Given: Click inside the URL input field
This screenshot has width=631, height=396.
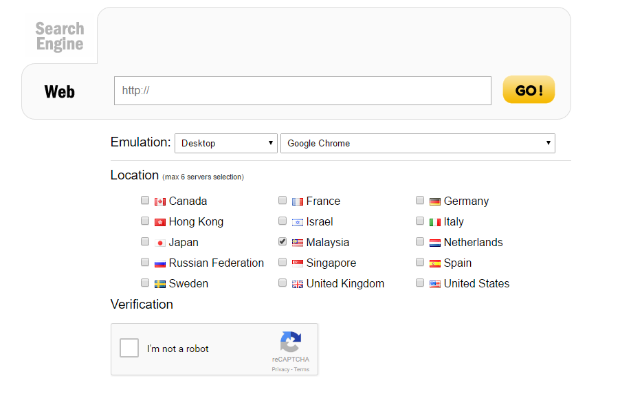Looking at the screenshot, I should click(x=302, y=90).
